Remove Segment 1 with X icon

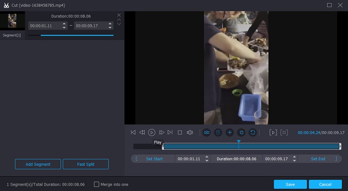point(119,15)
